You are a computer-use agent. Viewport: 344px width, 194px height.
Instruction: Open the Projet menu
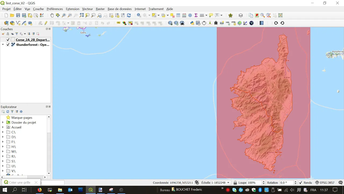[x=6, y=9]
